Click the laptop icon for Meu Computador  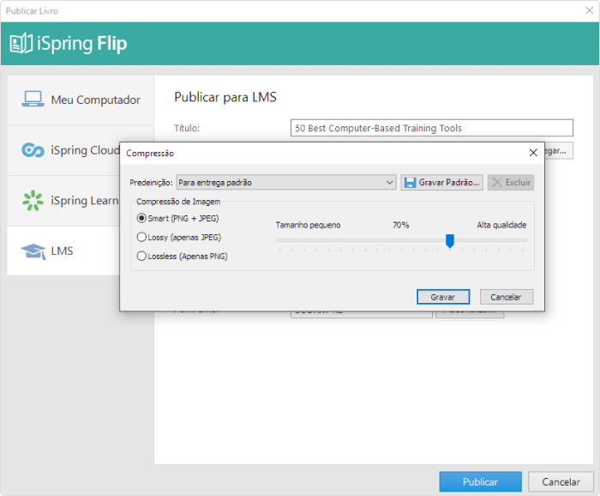[33, 99]
